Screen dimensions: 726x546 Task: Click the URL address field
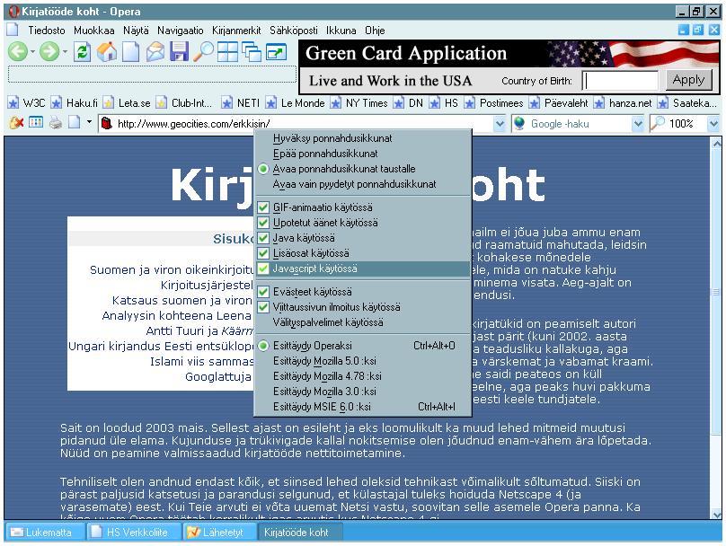[304, 124]
